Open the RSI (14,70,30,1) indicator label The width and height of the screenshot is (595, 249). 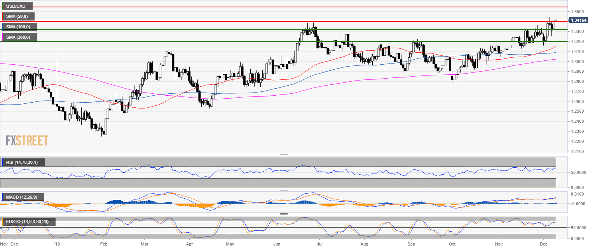pos(23,162)
